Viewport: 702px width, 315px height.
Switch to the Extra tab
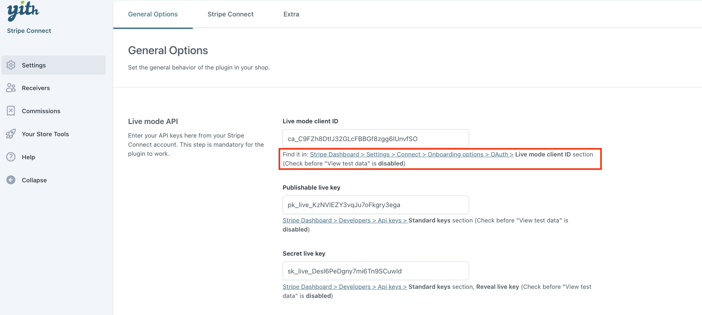[291, 14]
